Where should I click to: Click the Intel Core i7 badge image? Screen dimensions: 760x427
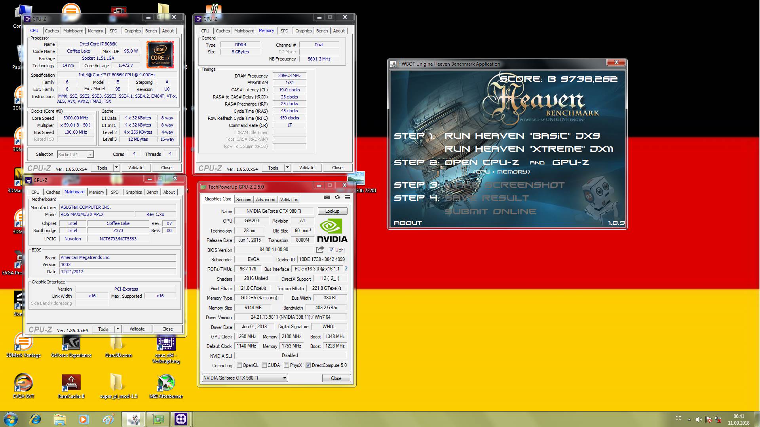tap(160, 54)
